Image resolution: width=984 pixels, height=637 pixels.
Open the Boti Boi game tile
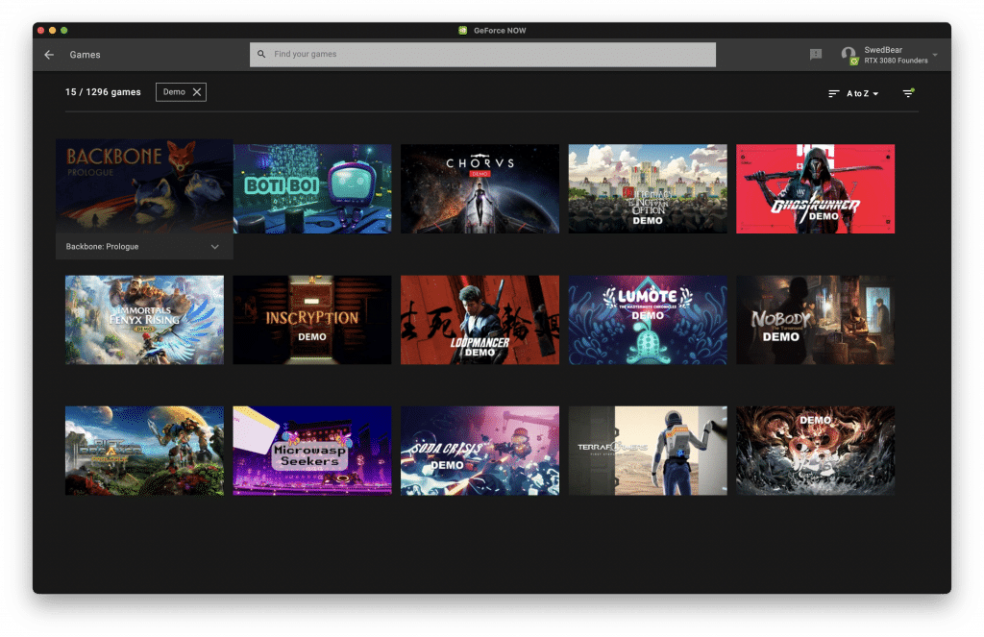coord(312,189)
